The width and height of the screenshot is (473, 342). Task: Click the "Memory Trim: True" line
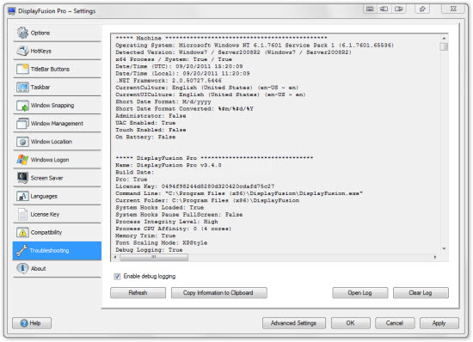[x=145, y=235]
